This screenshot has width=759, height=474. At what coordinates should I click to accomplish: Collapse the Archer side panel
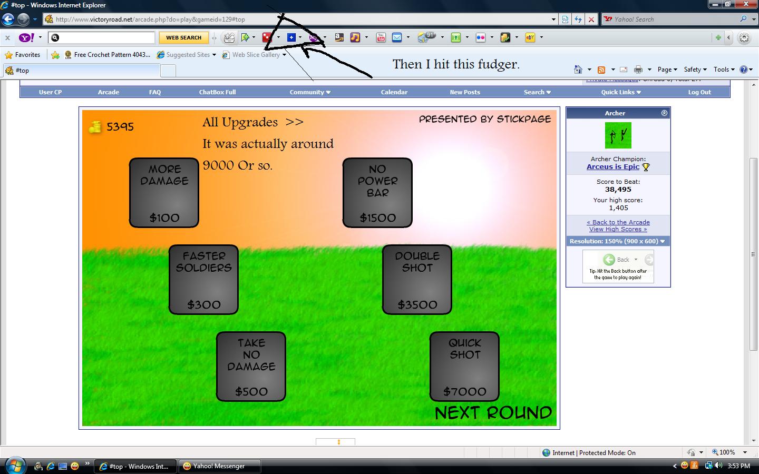pos(664,113)
